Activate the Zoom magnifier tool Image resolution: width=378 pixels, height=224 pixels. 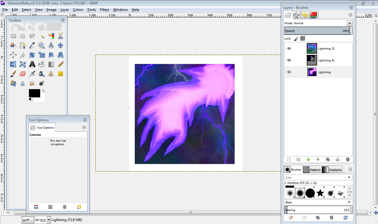(x=42, y=45)
